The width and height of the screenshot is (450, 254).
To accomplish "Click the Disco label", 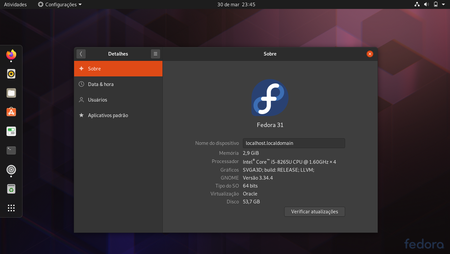I will [233, 202].
